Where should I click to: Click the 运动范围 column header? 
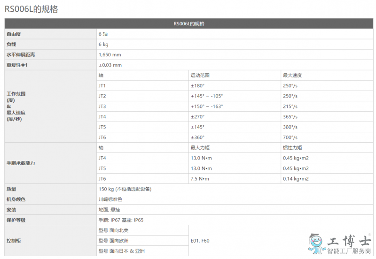coord(200,76)
